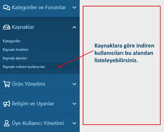Click the Kaynaklar menu label
Image resolution: width=164 pixels, height=132 pixels.
point(23,27)
